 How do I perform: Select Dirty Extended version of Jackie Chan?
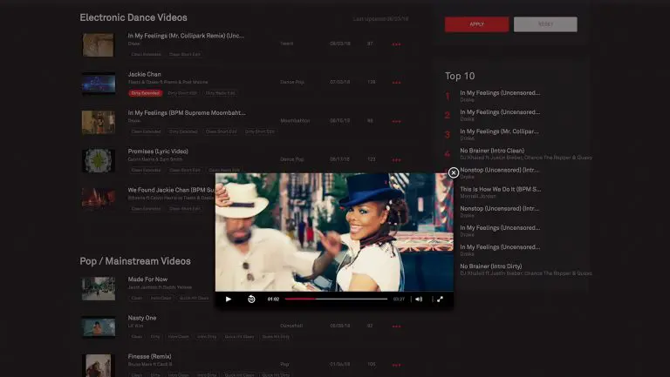145,92
